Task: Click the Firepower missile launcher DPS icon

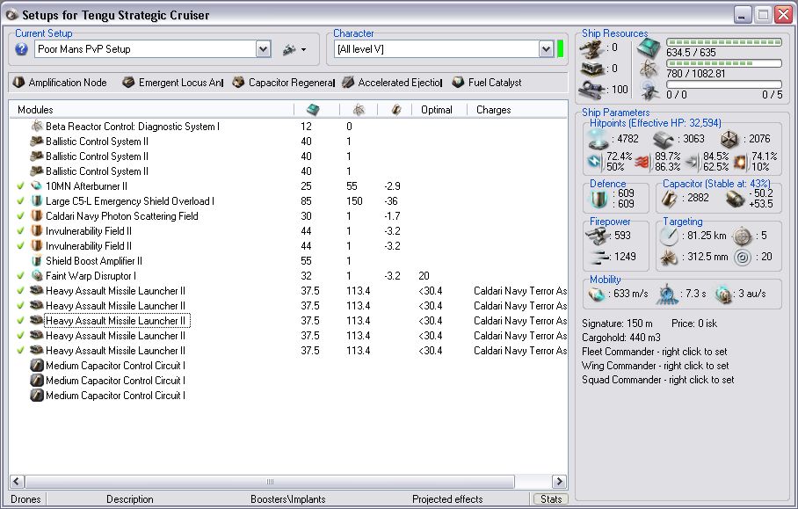Action: (x=598, y=236)
